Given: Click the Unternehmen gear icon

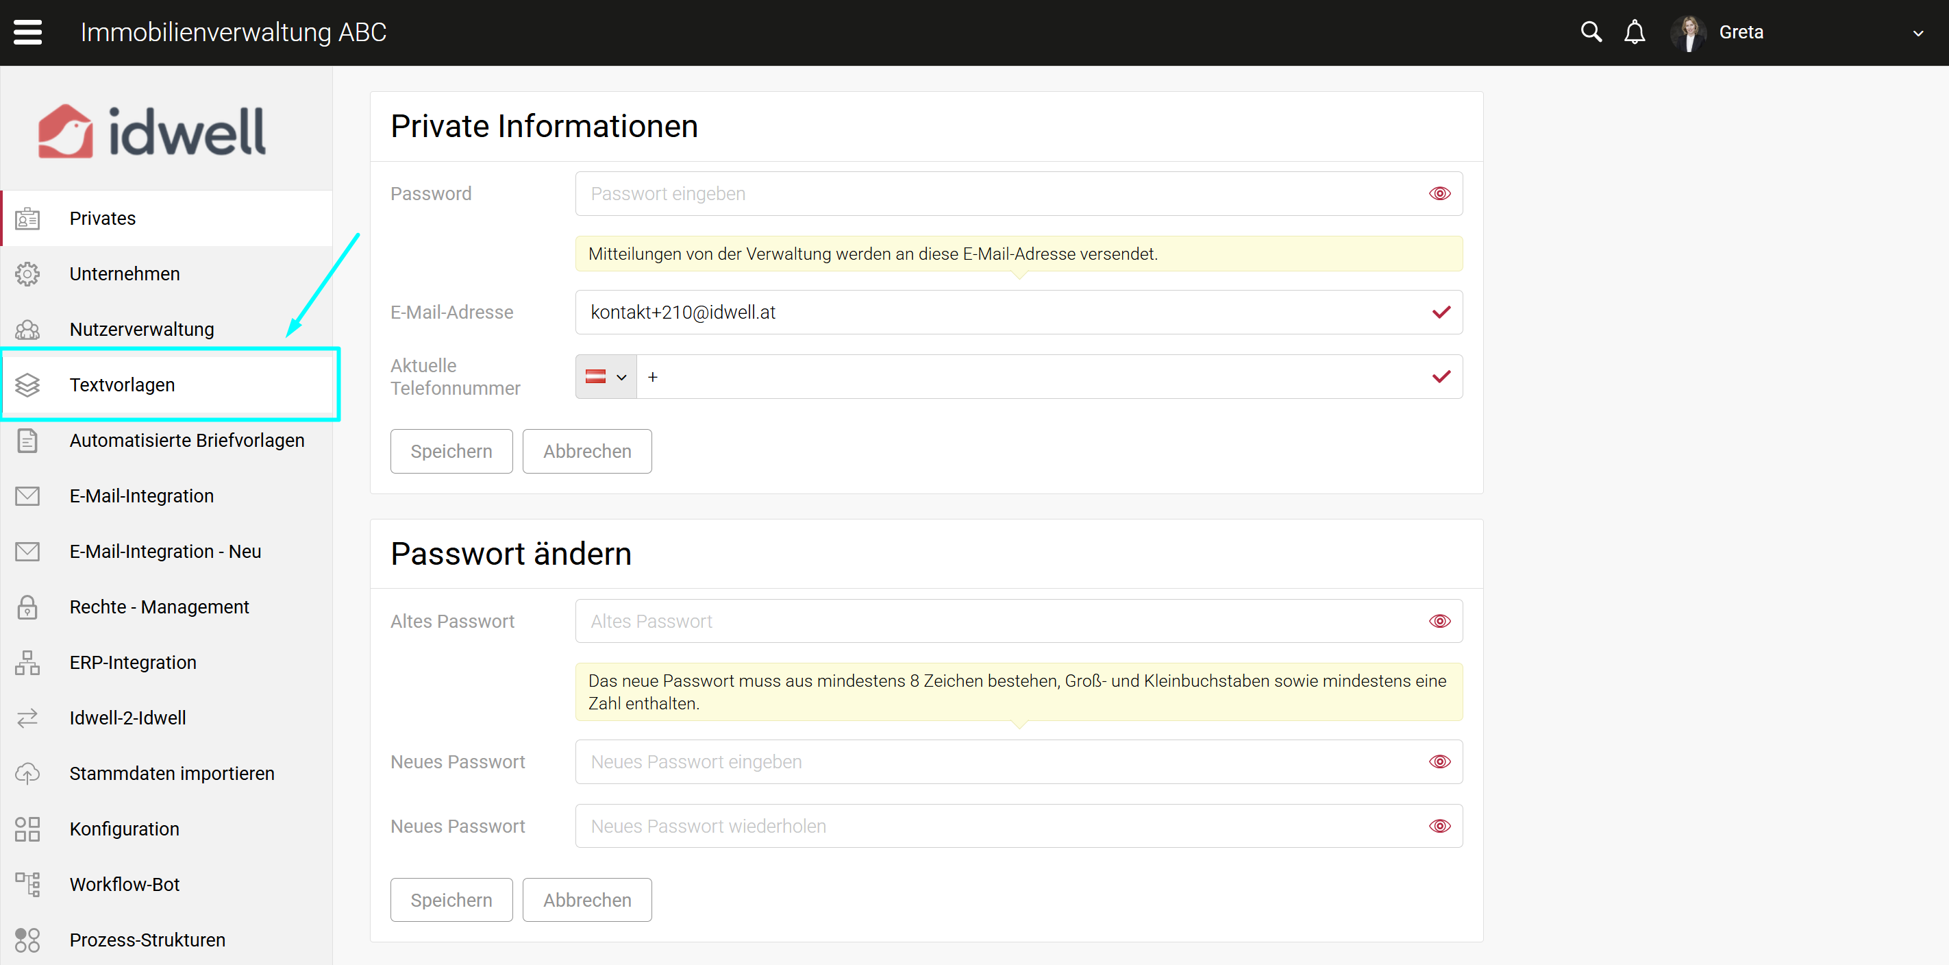Looking at the screenshot, I should (x=28, y=274).
